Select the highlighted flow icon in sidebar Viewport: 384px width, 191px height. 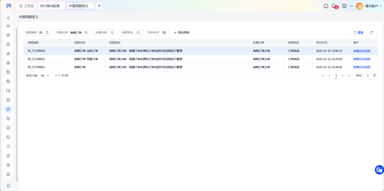click(8, 109)
